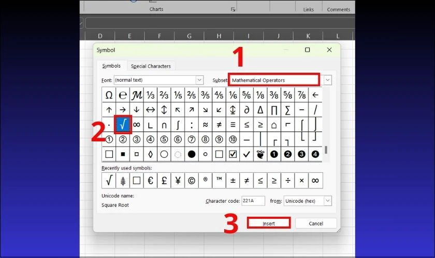Open the Subset dropdown arrow

click(x=327, y=80)
